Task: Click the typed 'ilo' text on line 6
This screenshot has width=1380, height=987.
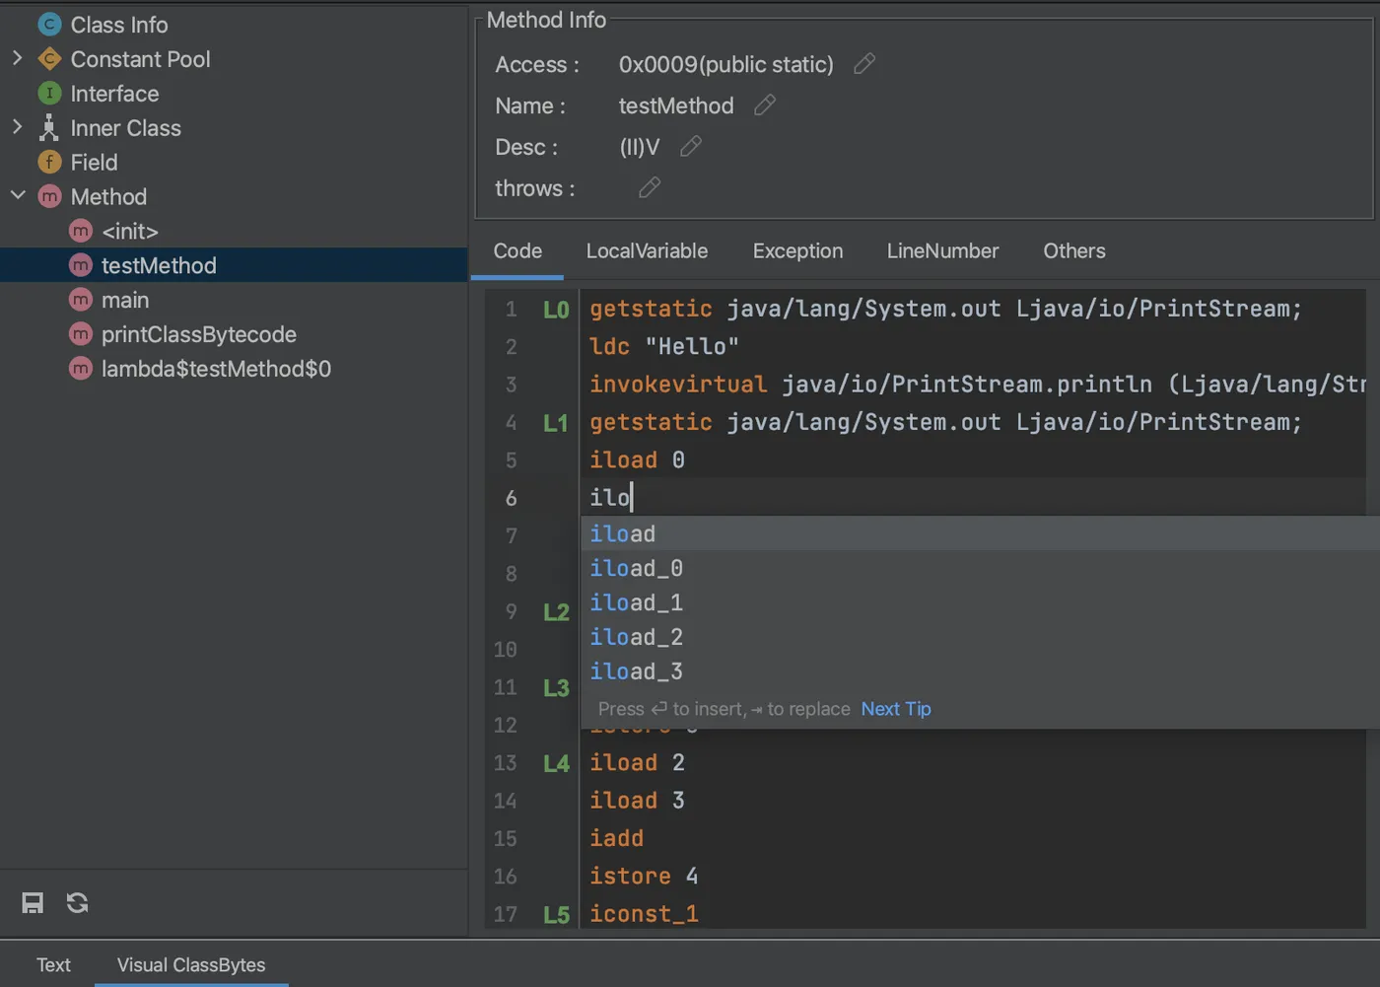Action: point(610,497)
